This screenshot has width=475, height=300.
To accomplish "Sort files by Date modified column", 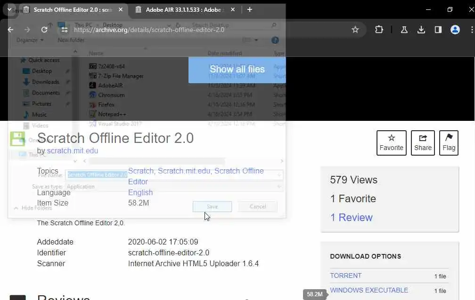I will point(225,53).
